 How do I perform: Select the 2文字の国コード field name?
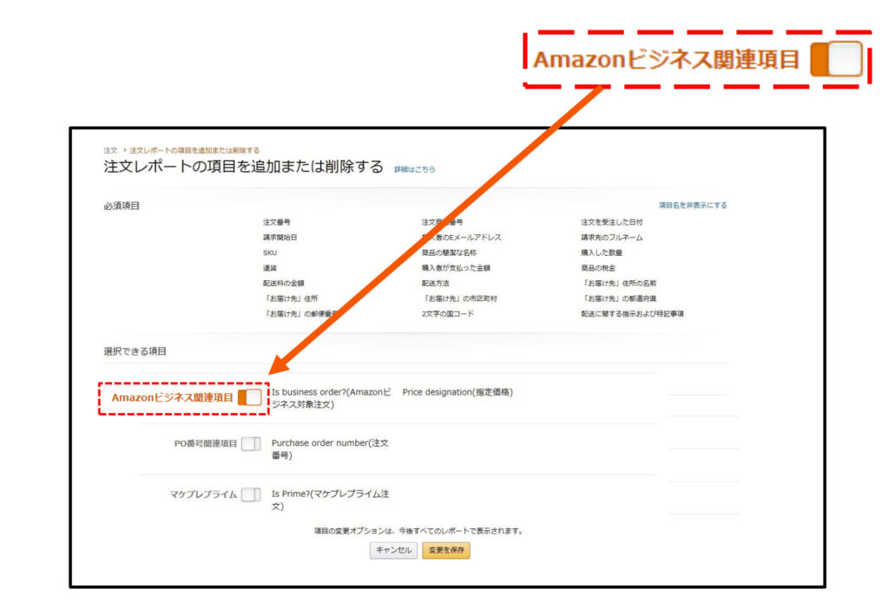[447, 314]
